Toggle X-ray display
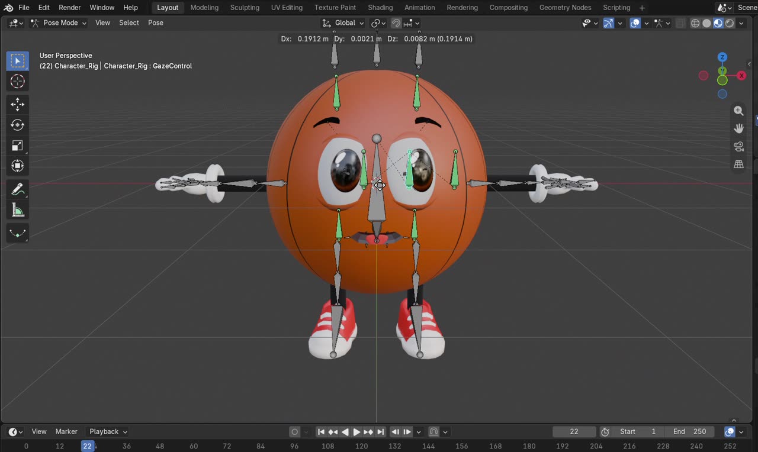 (680, 23)
